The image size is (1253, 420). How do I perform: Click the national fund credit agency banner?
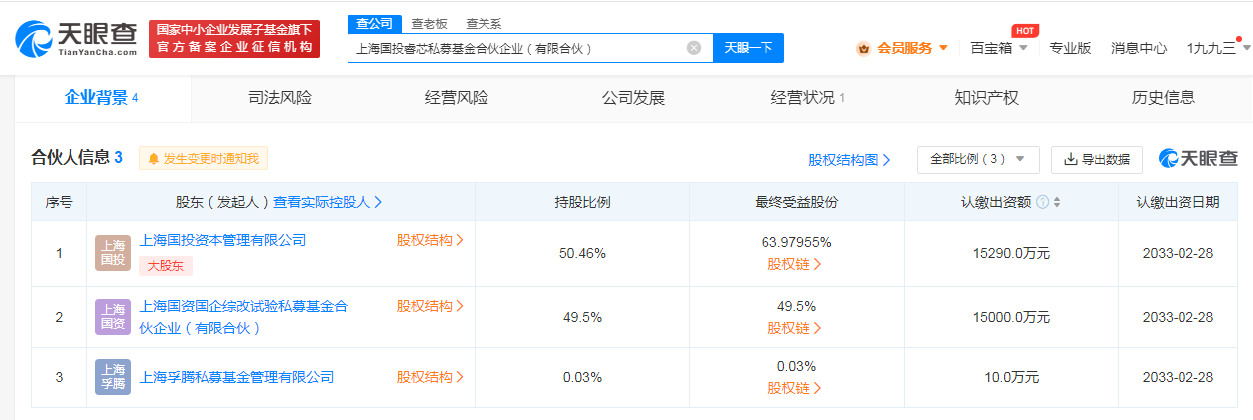233,39
